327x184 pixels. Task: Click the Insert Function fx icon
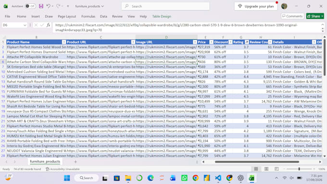pyautogui.click(x=49, y=25)
